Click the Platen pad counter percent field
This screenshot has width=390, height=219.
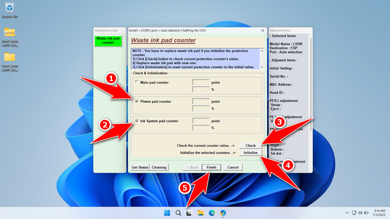201,108
